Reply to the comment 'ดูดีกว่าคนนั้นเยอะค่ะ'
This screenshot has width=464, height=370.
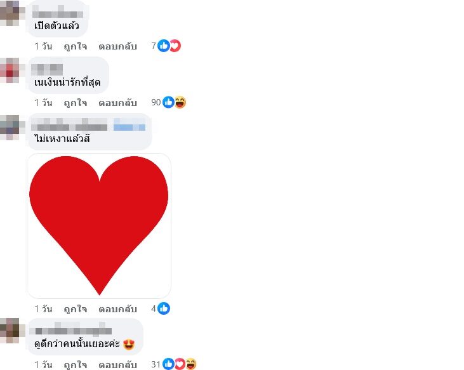click(x=118, y=365)
